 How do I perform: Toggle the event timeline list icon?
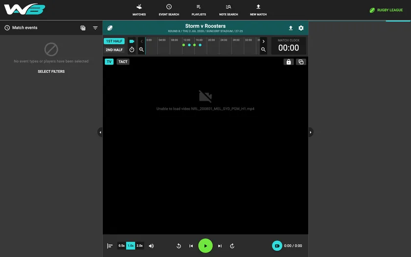click(110, 246)
